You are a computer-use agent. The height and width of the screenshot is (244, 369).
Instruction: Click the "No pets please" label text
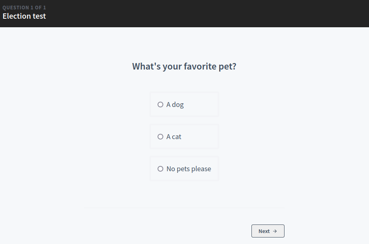pos(189,169)
